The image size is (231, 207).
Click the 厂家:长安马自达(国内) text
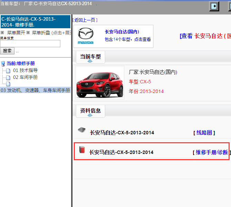(153, 72)
